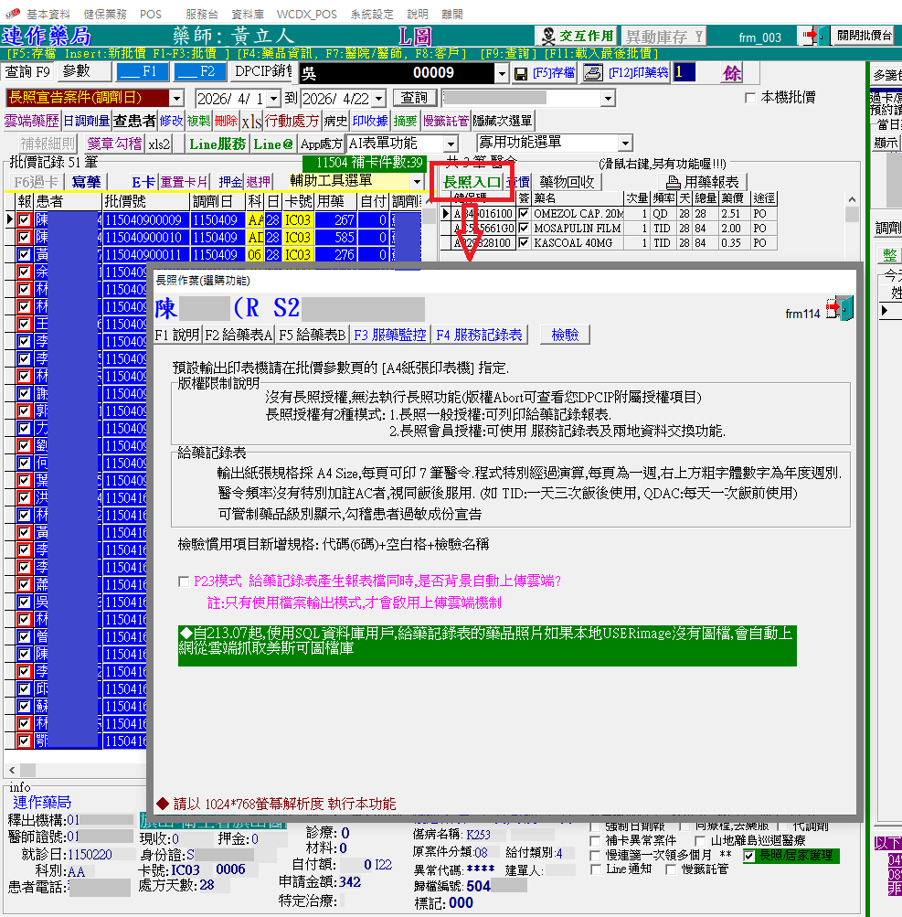Open the 服務台 menu
Image resolution: width=902 pixels, height=917 pixels.
click(202, 14)
